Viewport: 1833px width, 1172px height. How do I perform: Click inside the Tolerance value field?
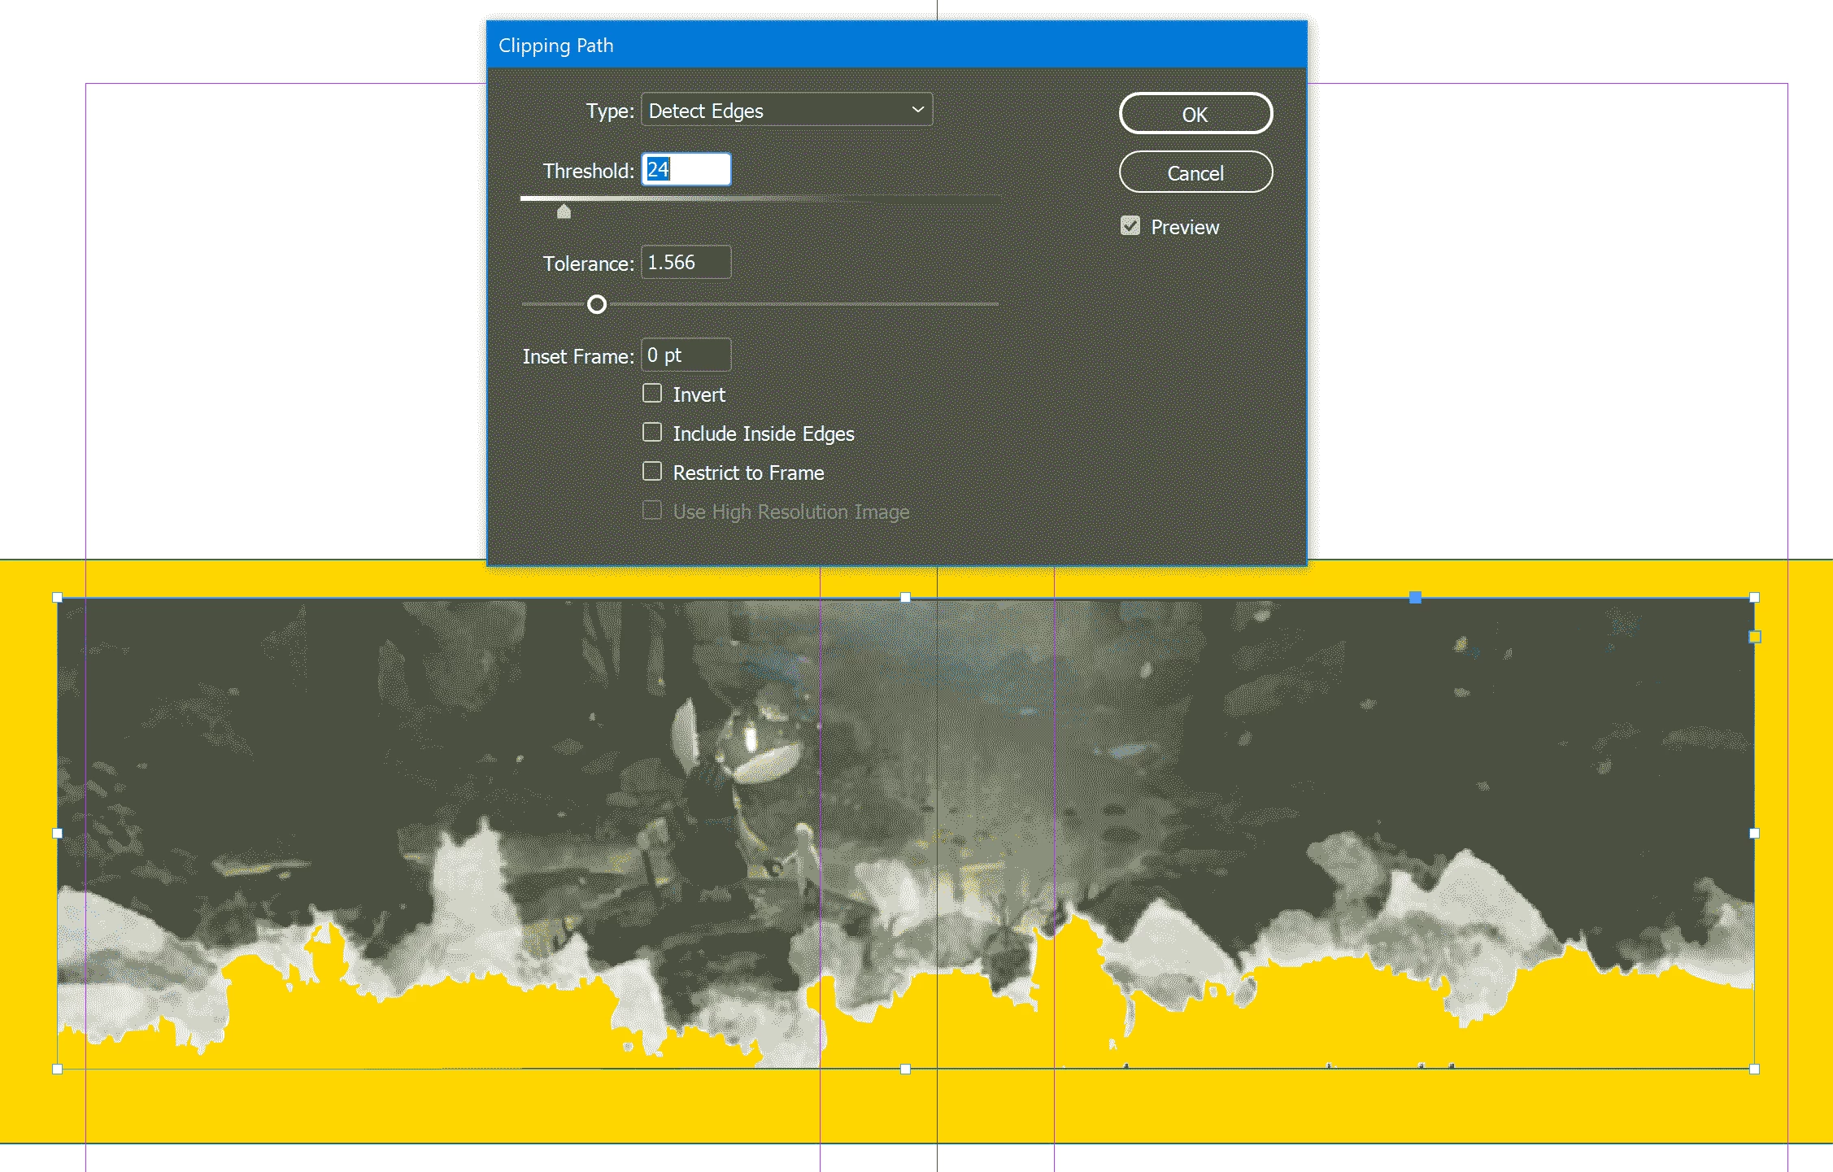(686, 263)
